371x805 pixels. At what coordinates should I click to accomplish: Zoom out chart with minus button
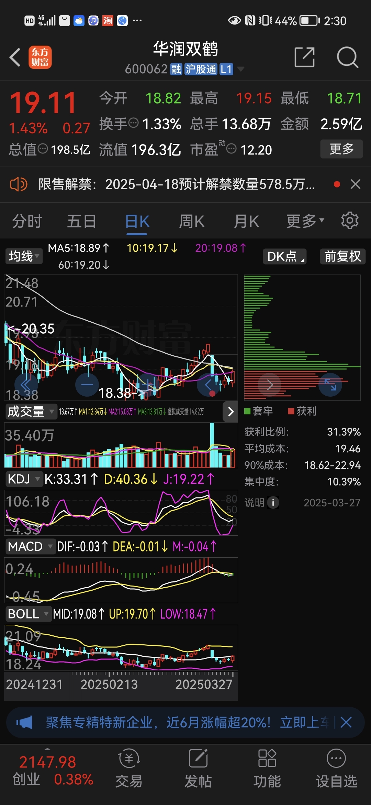point(87,385)
